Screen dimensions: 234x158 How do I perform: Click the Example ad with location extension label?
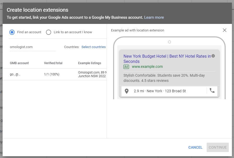click(137, 30)
